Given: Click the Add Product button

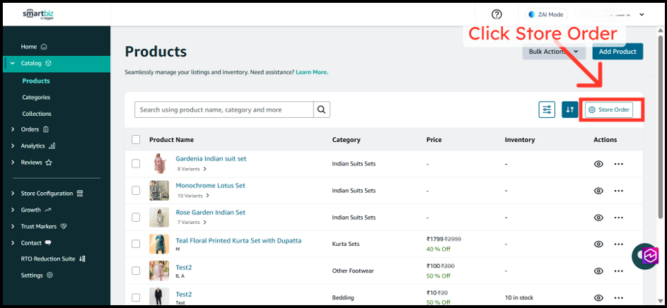Looking at the screenshot, I should (x=617, y=52).
